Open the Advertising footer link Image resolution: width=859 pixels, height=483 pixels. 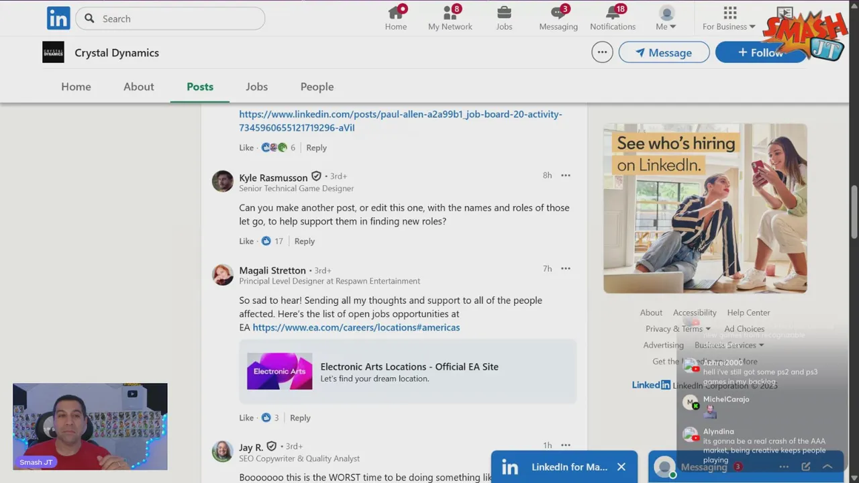coord(663,345)
